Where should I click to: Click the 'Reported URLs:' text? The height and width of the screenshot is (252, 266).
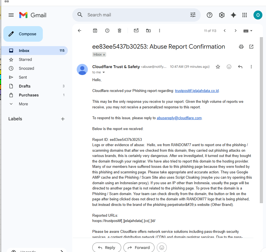(105, 215)
